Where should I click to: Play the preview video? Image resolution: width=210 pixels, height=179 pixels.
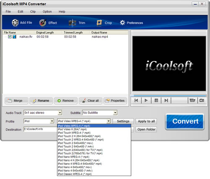(146, 100)
